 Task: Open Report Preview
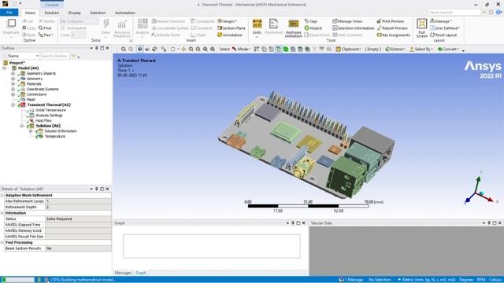[392, 28]
